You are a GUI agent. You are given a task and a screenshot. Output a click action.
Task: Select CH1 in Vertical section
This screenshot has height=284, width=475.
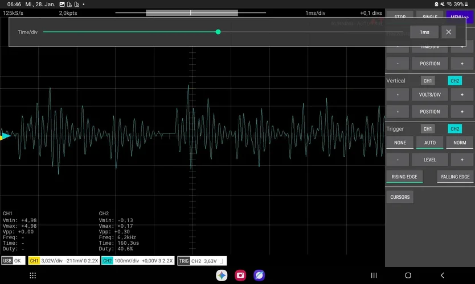(x=427, y=81)
